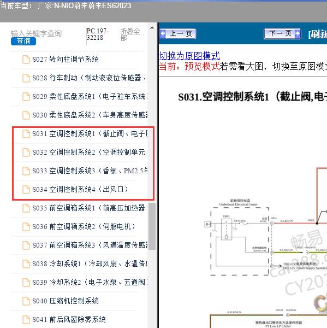This screenshot has height=328, width=327.
Task: Click the document icon beside S027 转向柱调节系统
Action: click(26, 60)
